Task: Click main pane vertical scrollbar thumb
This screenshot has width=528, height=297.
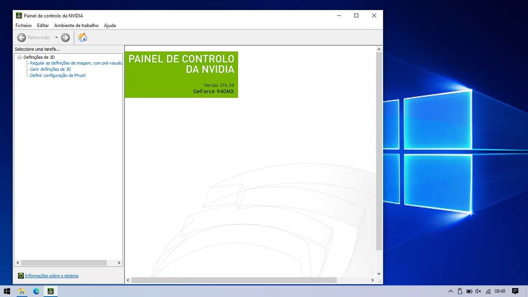Action: pyautogui.click(x=379, y=151)
